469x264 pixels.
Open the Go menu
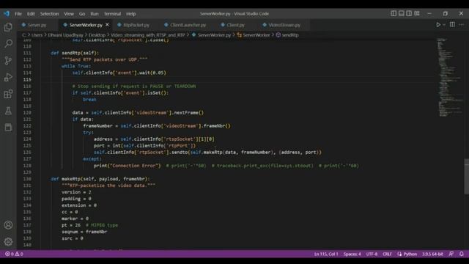point(82,14)
